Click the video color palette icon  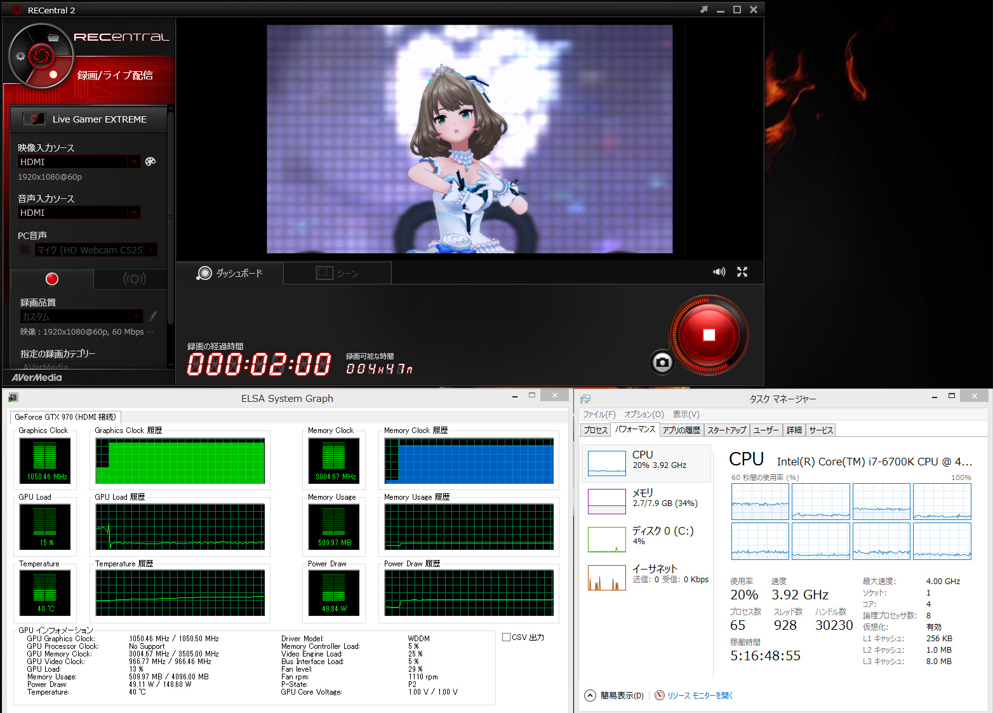[x=150, y=161]
